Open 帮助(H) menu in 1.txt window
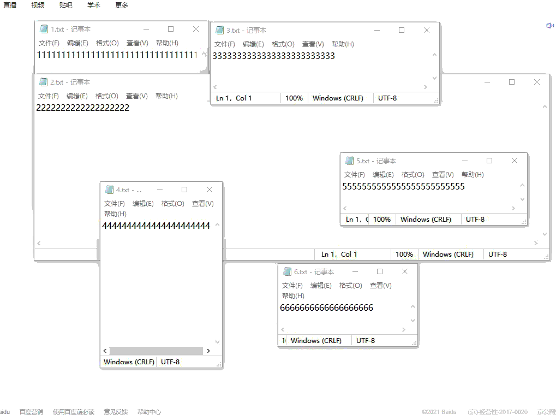Viewport: 556px width, 420px height. [x=167, y=43]
